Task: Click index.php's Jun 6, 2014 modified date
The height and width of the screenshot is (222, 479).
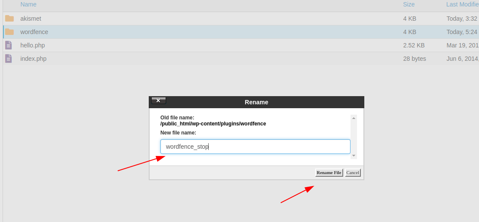Action: [463, 59]
